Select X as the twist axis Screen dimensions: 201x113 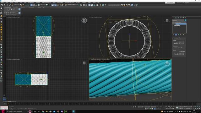(176, 48)
